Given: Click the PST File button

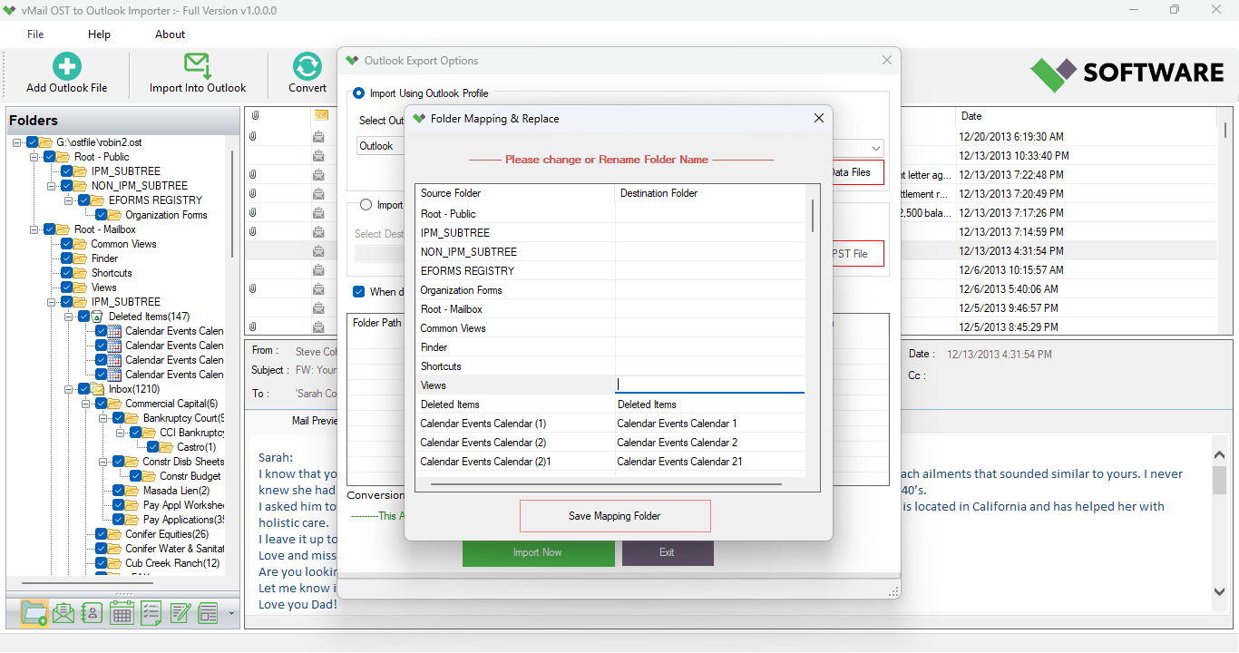Looking at the screenshot, I should tap(856, 254).
